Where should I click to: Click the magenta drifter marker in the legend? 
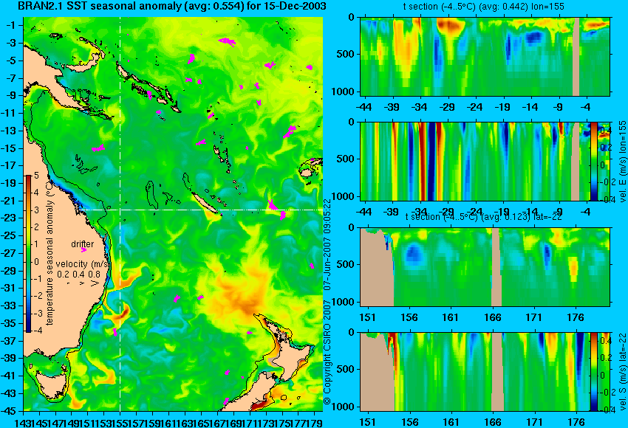tap(83, 250)
